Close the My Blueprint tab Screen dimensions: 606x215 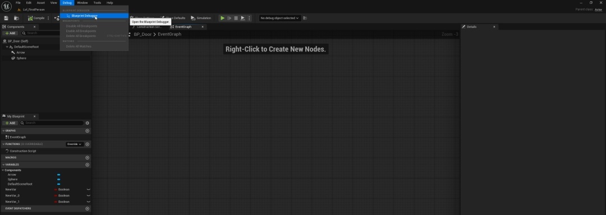tap(34, 116)
